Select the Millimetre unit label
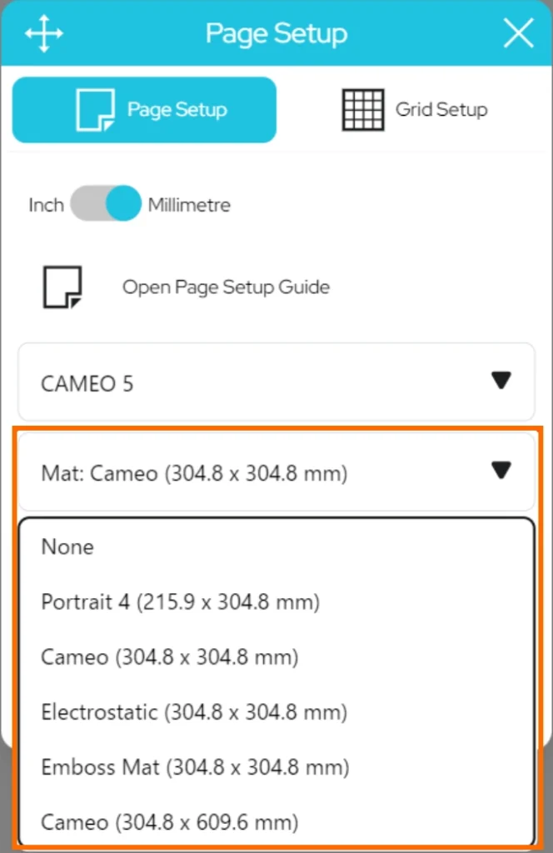The height and width of the screenshot is (853, 553). click(189, 205)
